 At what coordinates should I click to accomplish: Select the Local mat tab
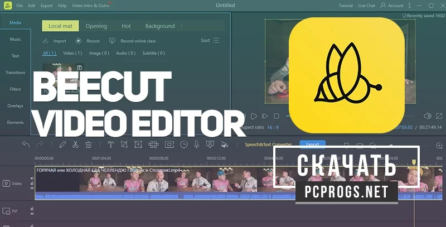click(60, 26)
